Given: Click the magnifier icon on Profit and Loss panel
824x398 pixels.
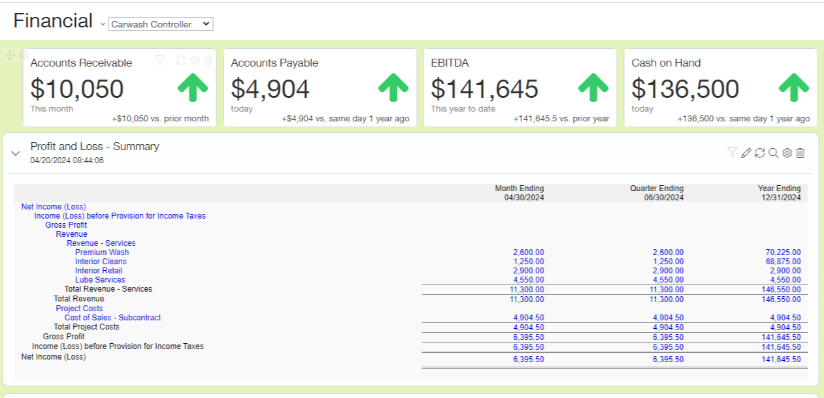Looking at the screenshot, I should coord(773,153).
